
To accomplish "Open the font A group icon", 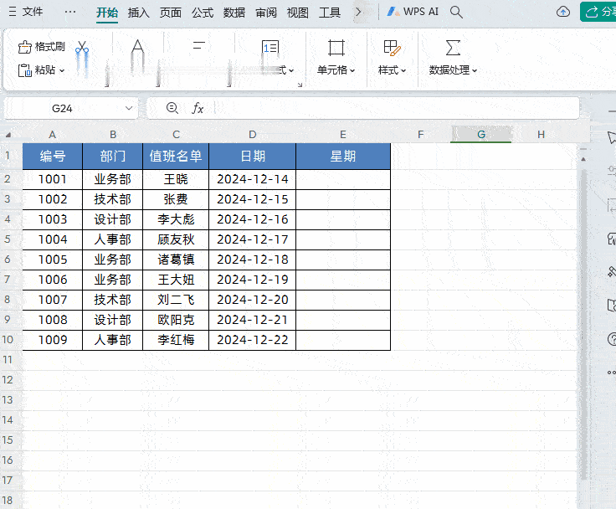I will [x=137, y=47].
